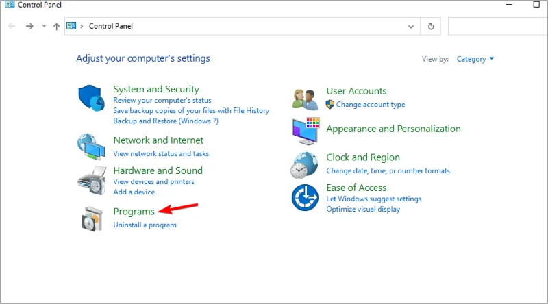Open the View by Category dropdown

pos(475,59)
